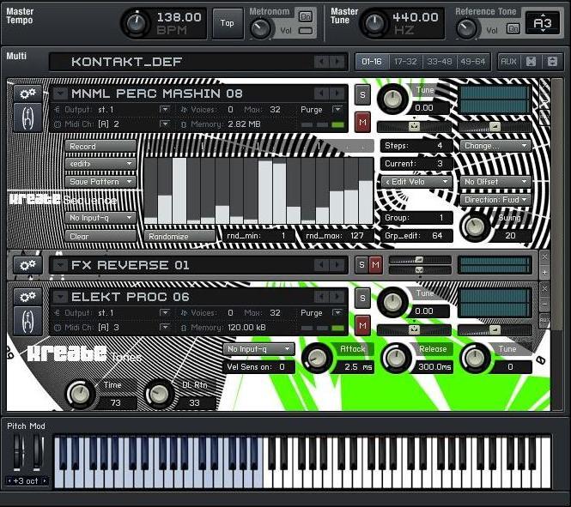Click the Swing knob
Image resolution: width=571 pixels, height=507 pixels.
click(475, 227)
